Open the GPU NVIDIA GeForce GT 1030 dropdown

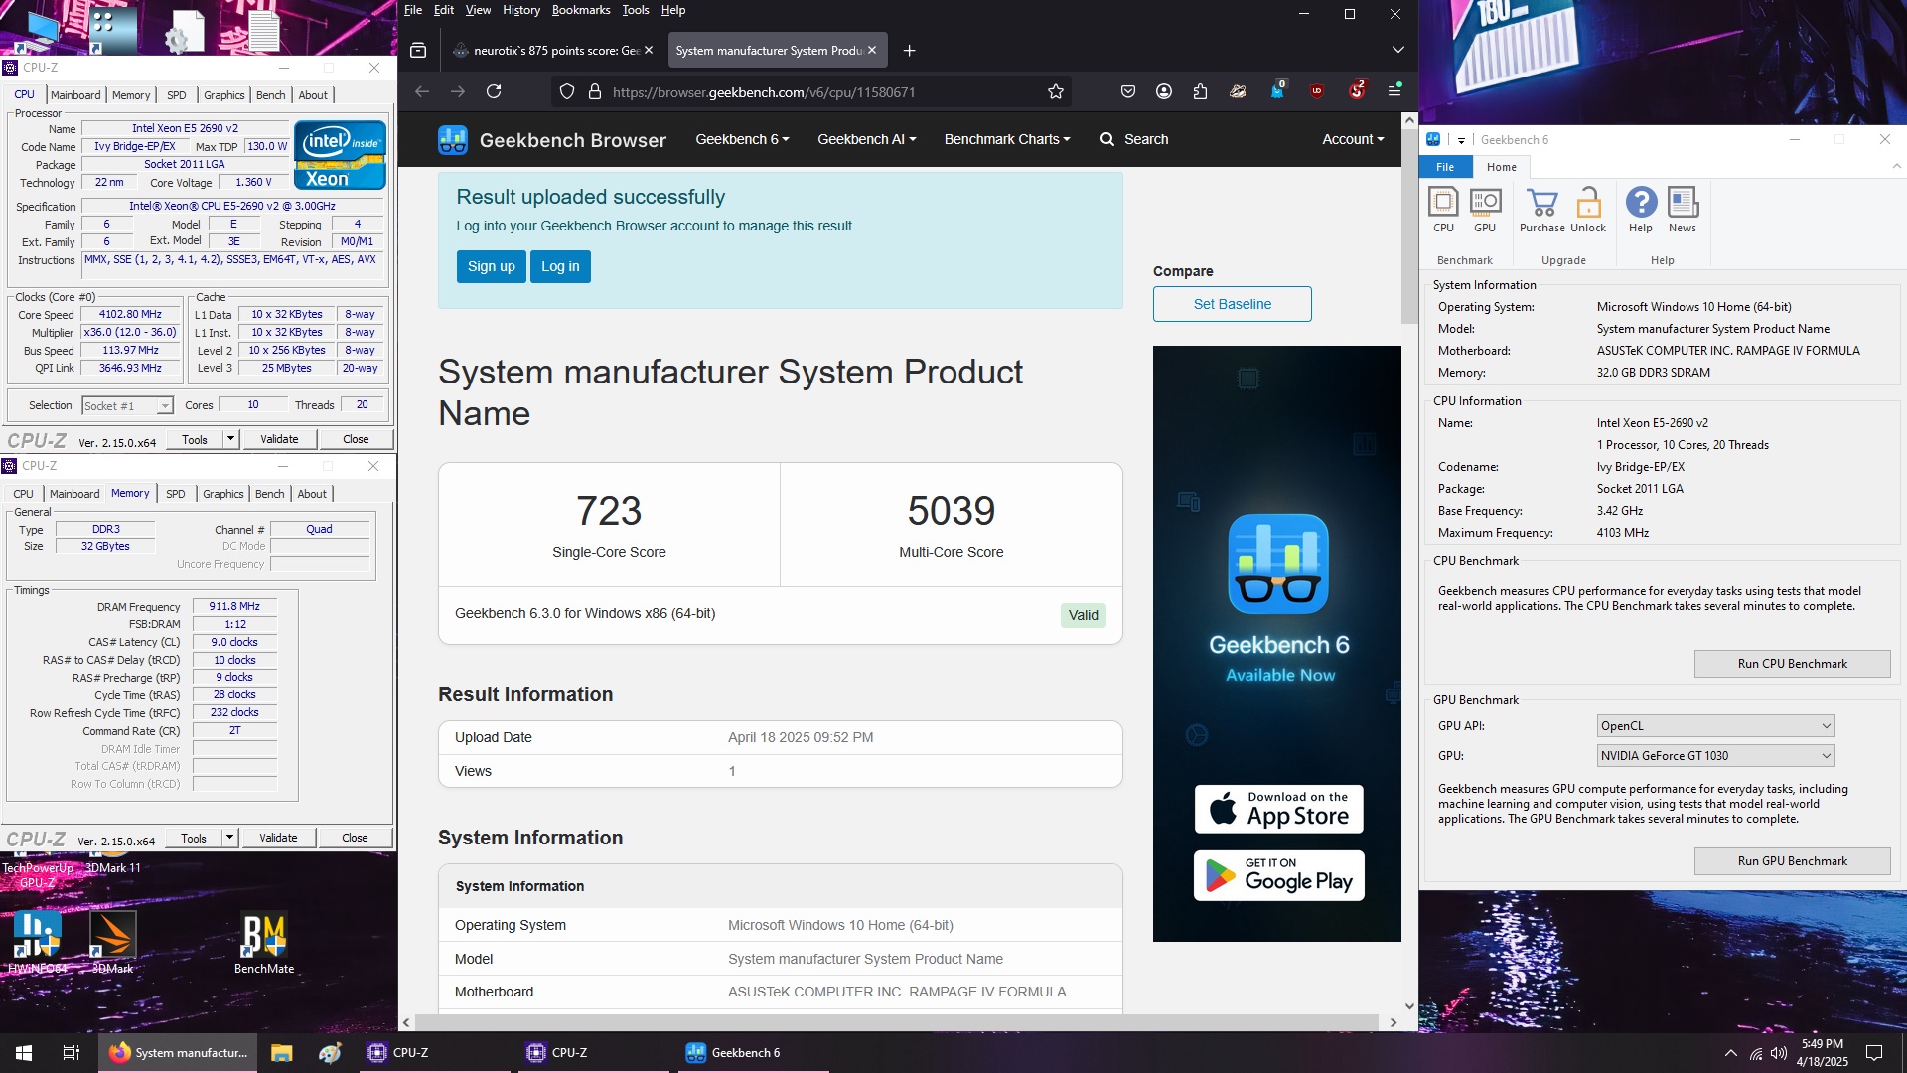(x=1715, y=756)
